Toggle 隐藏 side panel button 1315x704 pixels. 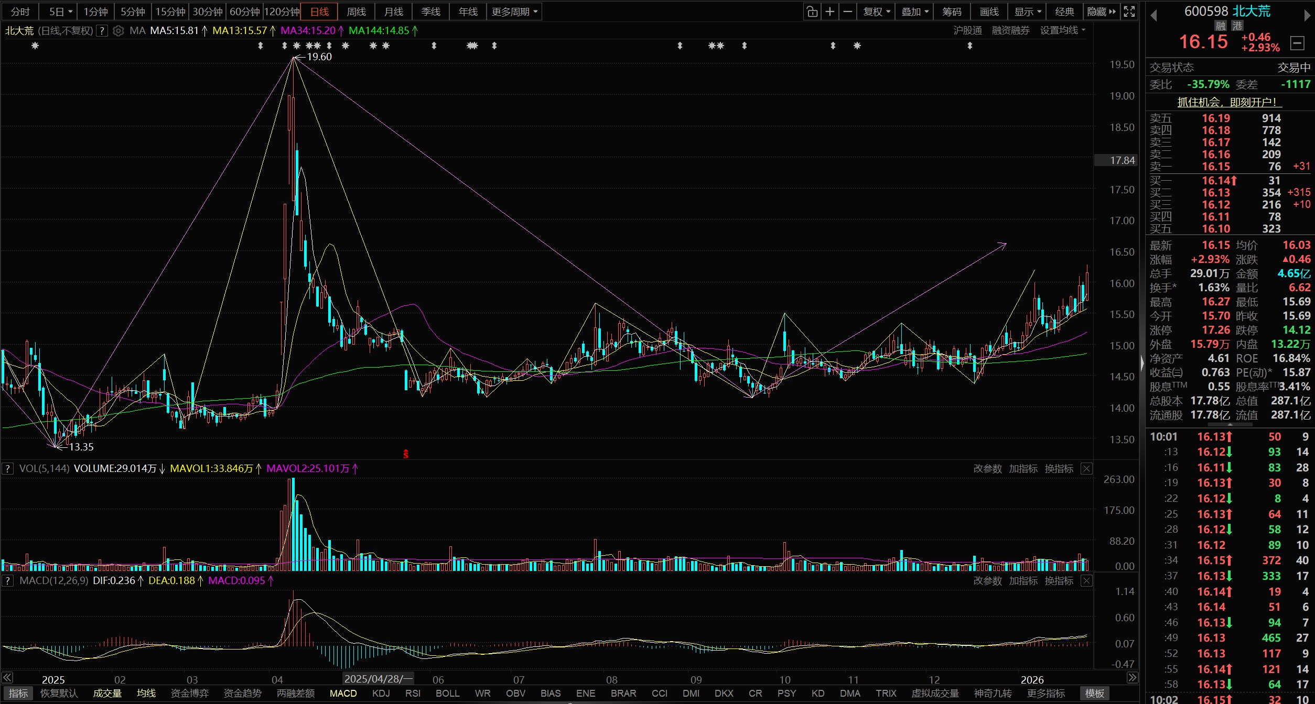1101,12
